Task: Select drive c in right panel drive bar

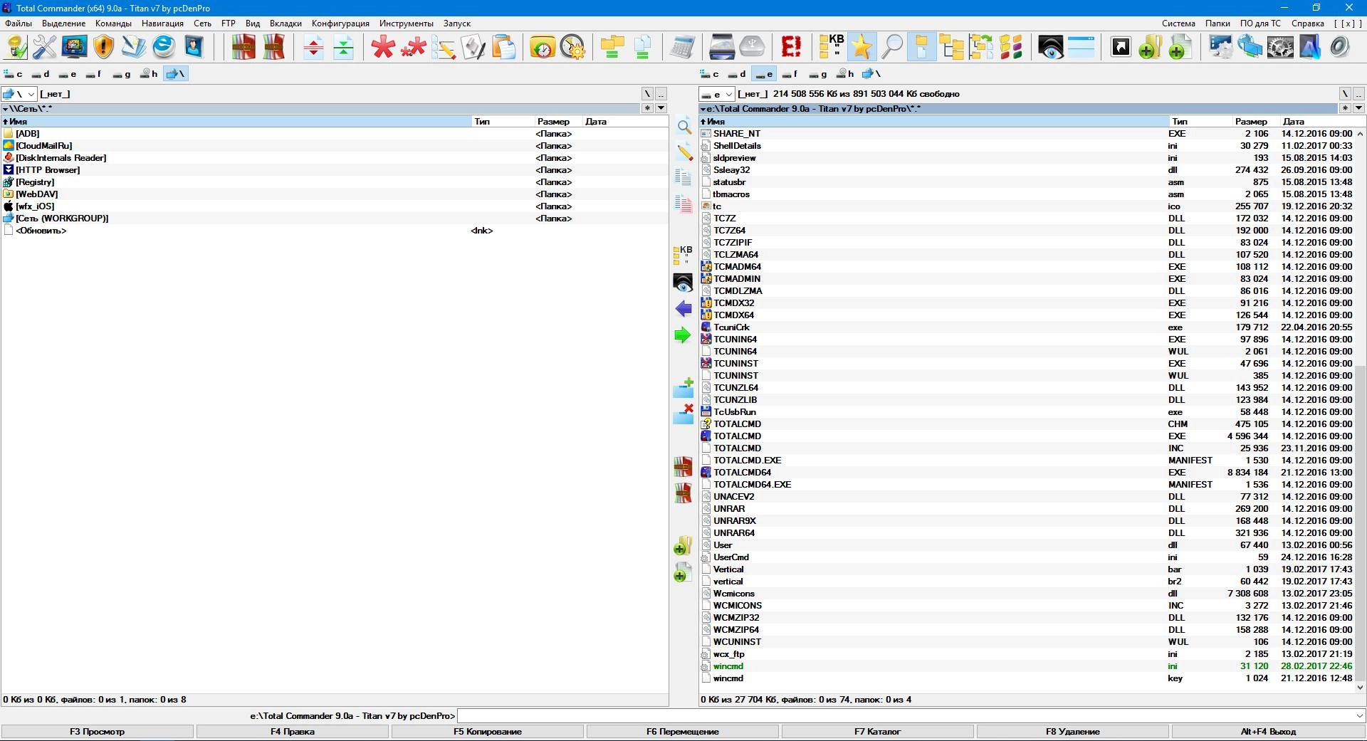Action: (x=710, y=74)
